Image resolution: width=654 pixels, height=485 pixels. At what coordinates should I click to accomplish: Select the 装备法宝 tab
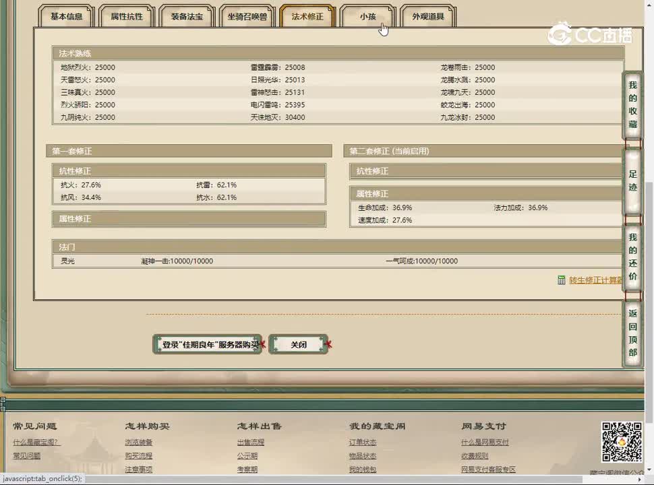click(x=187, y=17)
